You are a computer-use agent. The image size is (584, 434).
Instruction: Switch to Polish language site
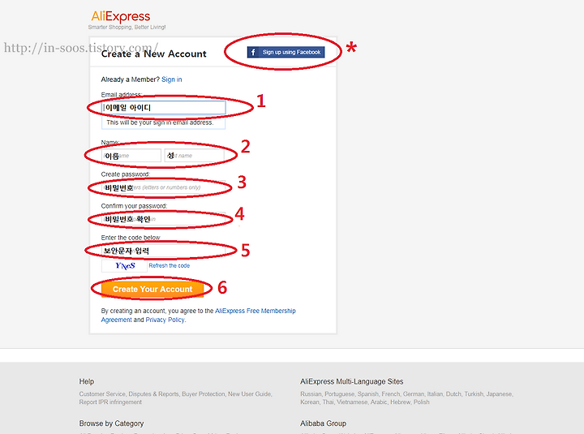pyautogui.click(x=422, y=402)
